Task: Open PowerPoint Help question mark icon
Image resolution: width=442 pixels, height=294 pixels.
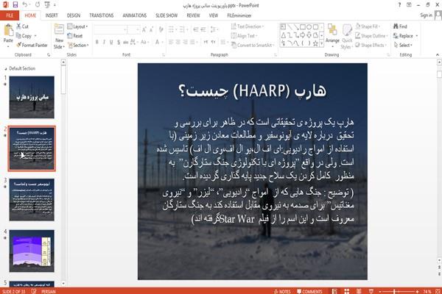Action: pyautogui.click(x=399, y=5)
